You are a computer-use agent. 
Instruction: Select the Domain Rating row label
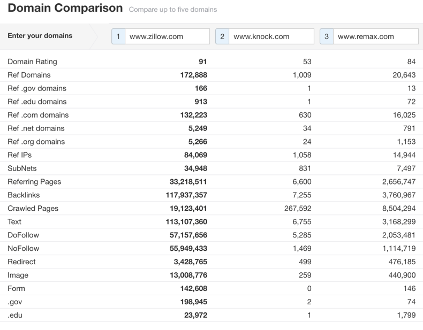point(32,62)
